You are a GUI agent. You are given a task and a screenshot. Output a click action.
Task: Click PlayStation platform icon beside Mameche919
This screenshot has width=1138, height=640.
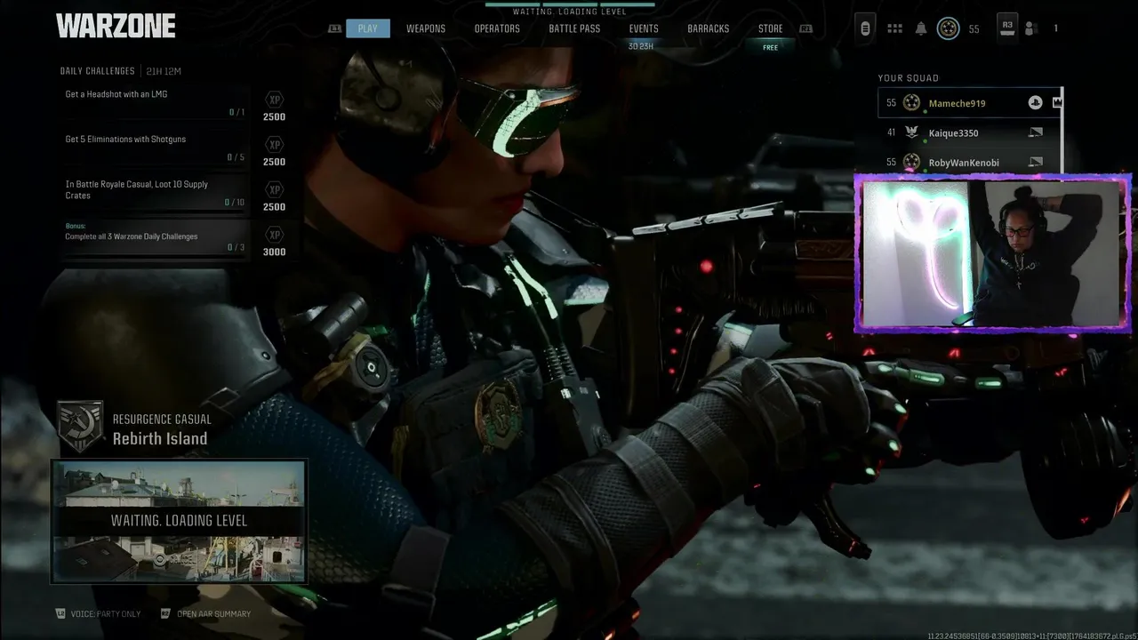coord(1035,103)
